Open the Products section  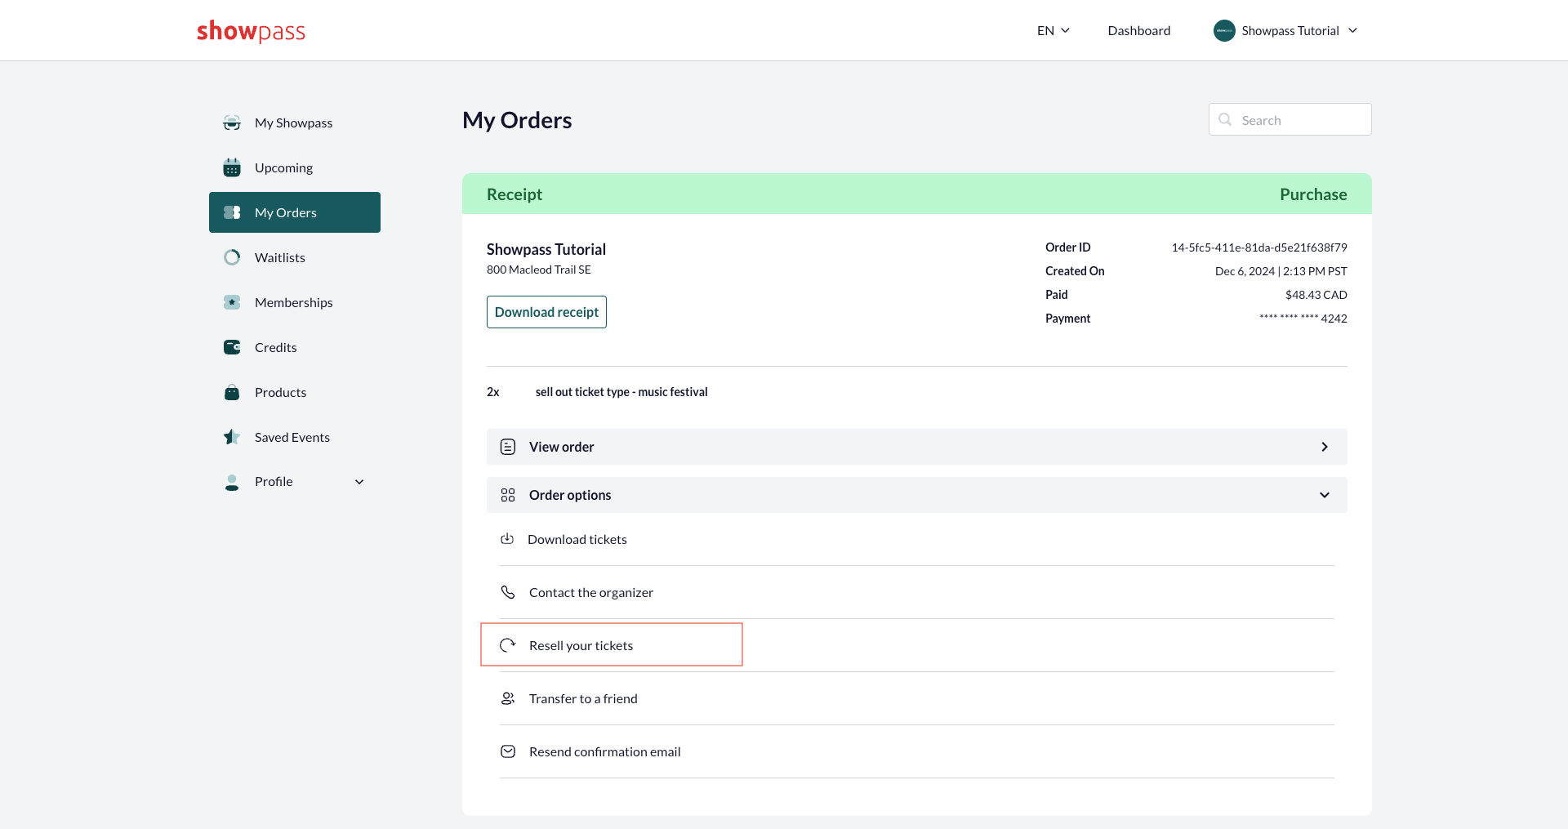coord(295,392)
